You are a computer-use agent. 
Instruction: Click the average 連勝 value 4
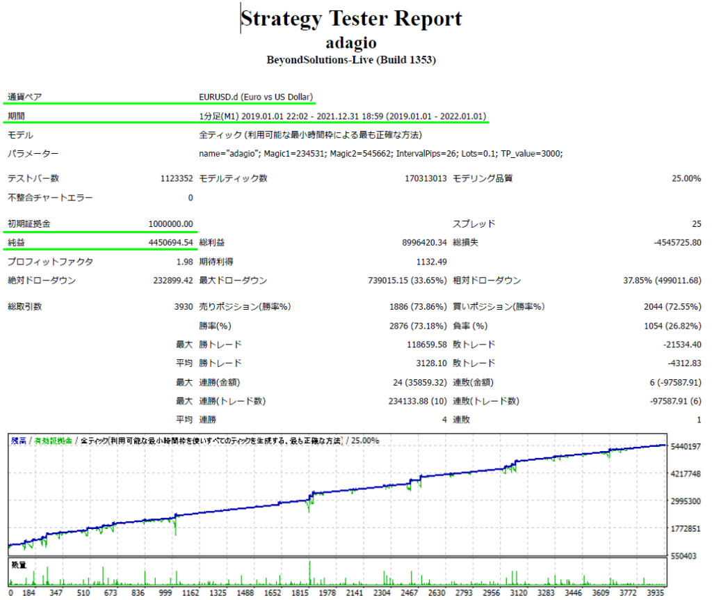[444, 420]
